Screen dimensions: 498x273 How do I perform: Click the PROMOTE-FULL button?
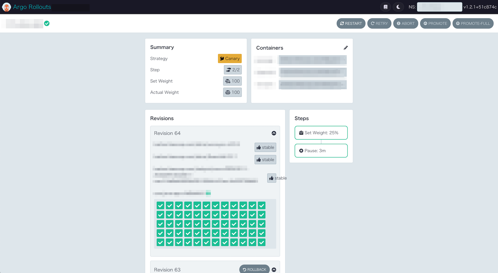click(473, 23)
